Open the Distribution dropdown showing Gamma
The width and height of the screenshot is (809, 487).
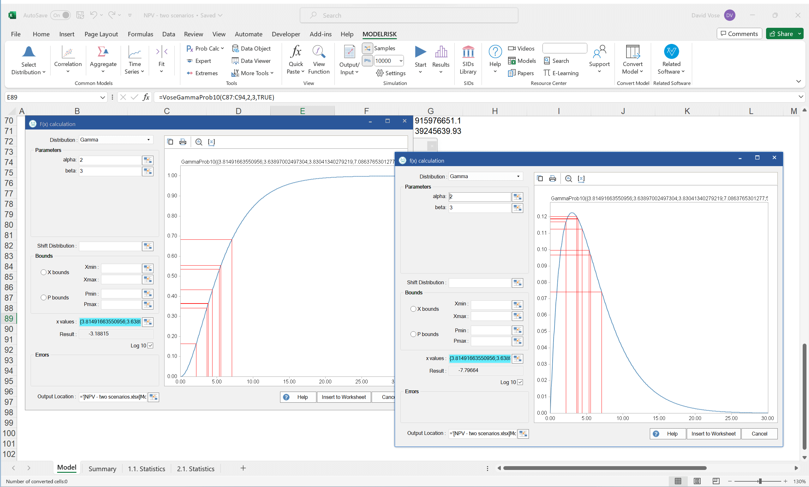(116, 140)
